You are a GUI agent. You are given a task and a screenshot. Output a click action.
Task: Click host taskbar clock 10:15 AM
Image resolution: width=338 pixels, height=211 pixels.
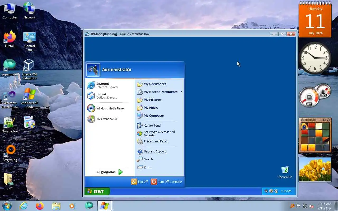tap(325, 206)
